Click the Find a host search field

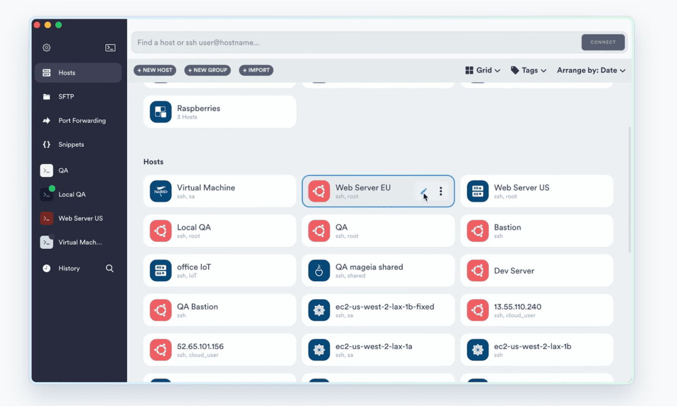[356, 42]
